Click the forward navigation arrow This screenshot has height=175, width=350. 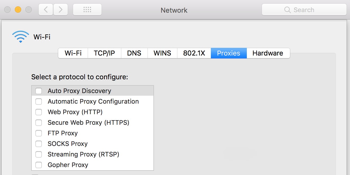[60, 10]
